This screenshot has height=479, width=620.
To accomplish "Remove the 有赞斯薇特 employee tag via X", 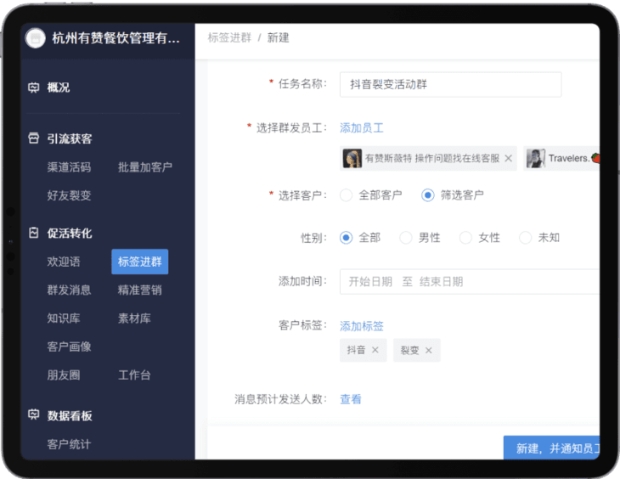I will coord(508,159).
